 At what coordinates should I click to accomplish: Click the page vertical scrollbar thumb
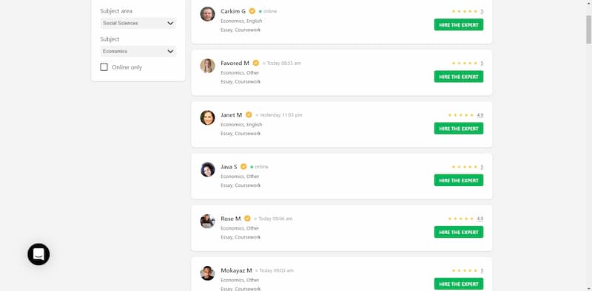pyautogui.click(x=588, y=30)
